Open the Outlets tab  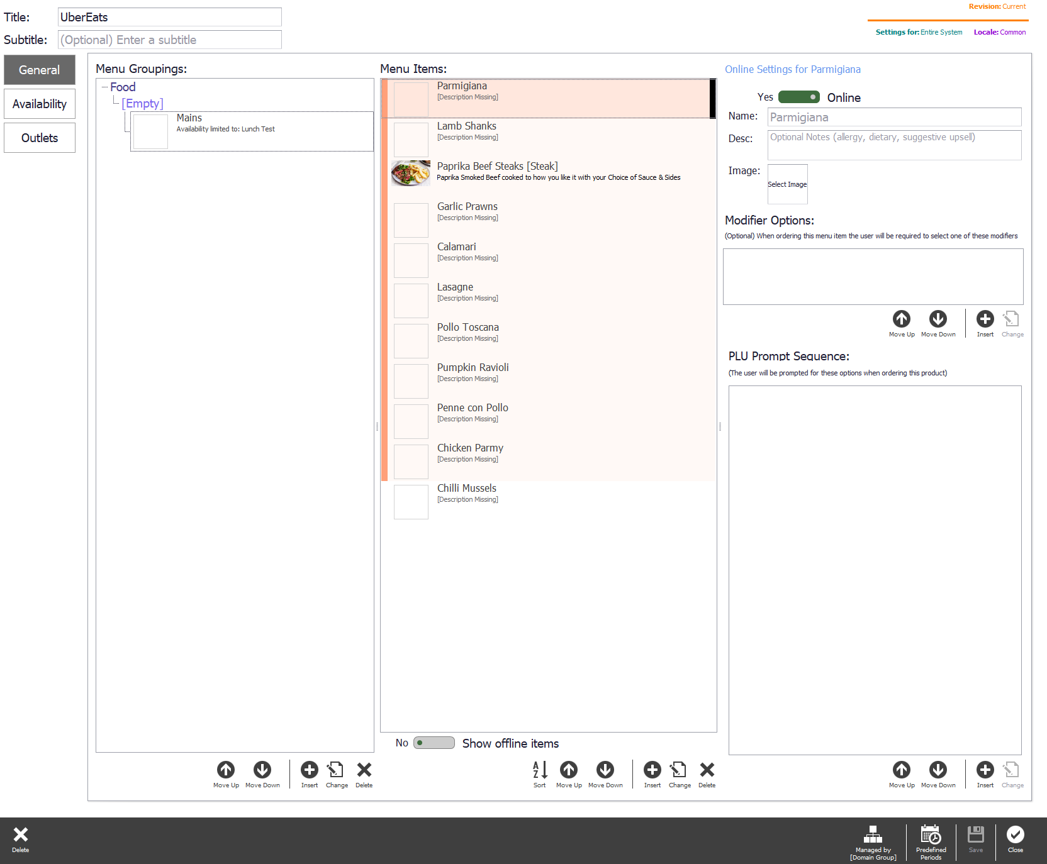click(40, 138)
